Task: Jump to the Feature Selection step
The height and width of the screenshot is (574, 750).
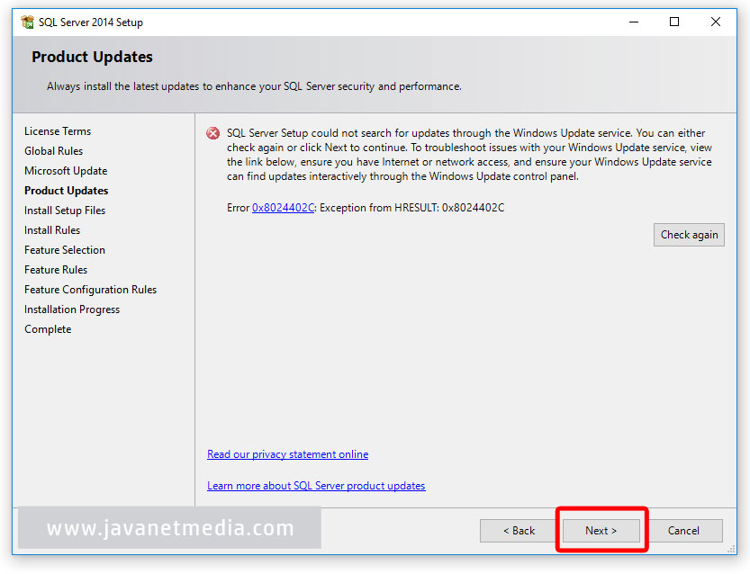Action: coord(64,249)
